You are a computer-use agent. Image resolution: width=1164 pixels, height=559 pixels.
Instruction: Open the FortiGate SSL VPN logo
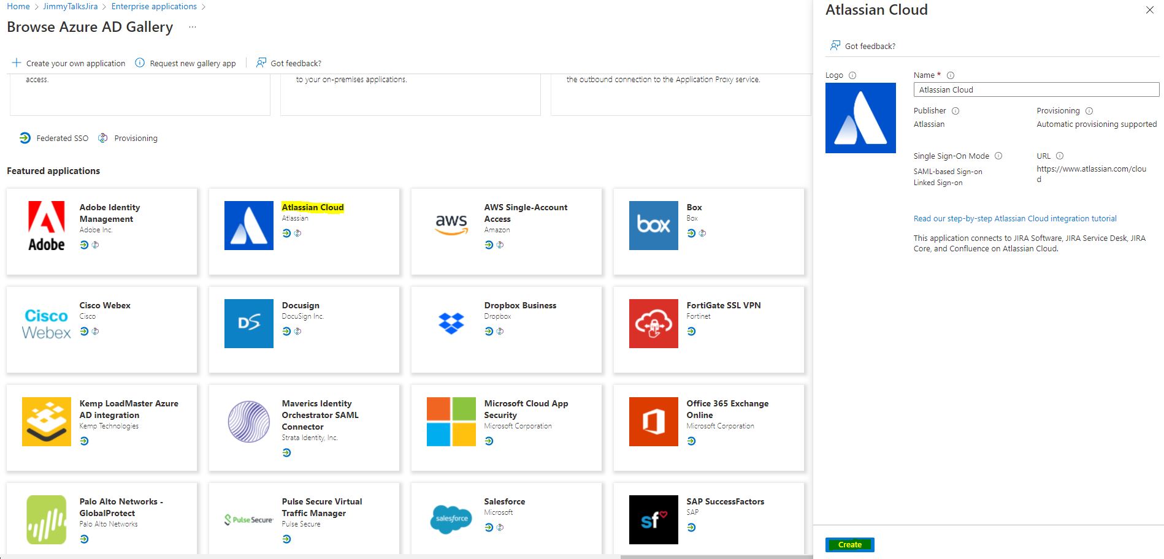click(654, 324)
